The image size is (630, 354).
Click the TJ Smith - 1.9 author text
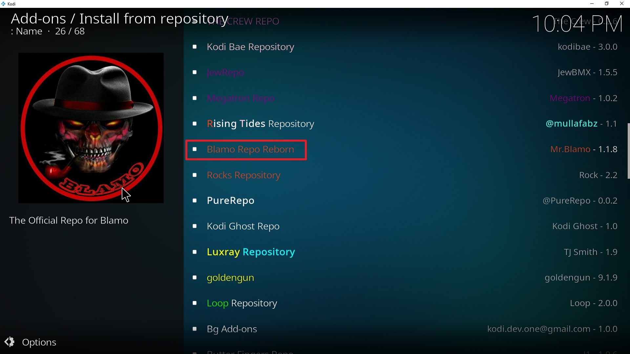(591, 252)
